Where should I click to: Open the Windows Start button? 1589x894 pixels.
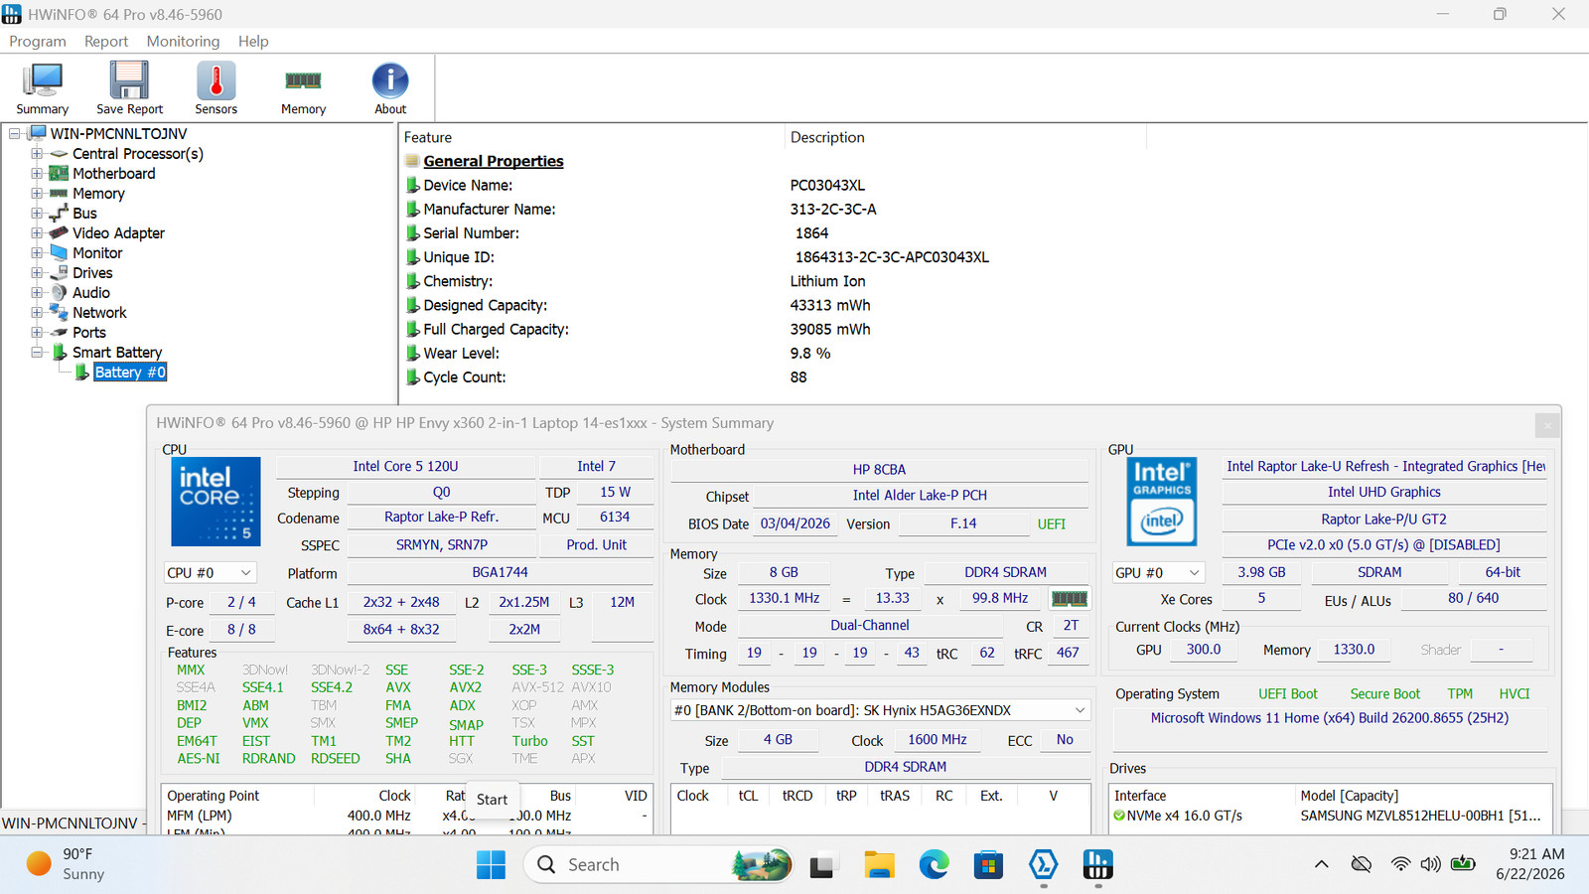491,865
